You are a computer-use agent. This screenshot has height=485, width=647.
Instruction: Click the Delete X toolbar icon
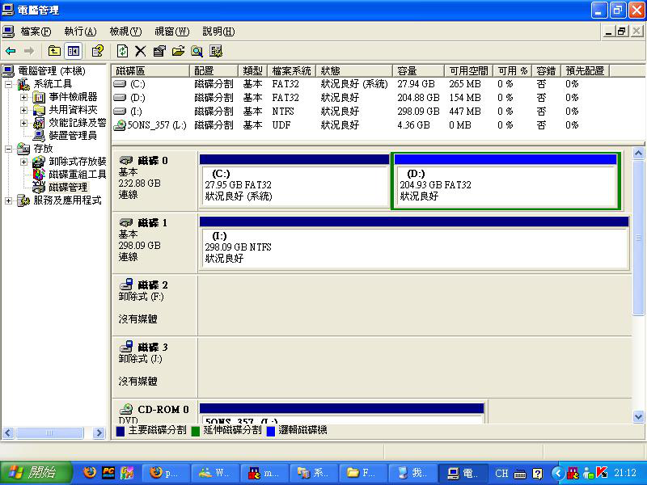coord(140,51)
